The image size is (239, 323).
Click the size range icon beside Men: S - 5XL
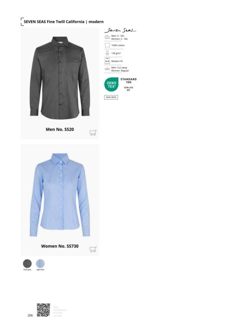point(107,37)
